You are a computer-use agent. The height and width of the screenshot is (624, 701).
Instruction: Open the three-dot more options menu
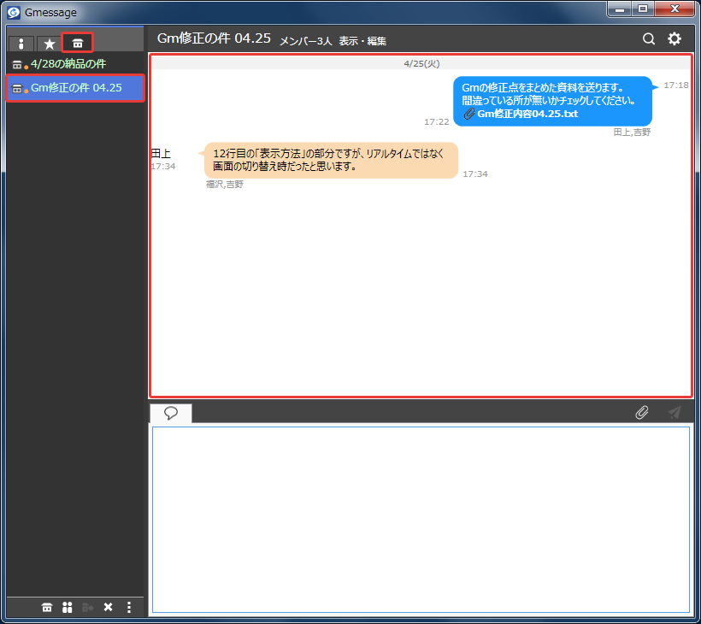point(129,607)
